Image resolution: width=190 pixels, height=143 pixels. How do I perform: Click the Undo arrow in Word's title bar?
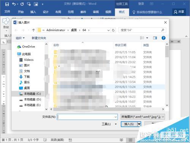coord(14,4)
